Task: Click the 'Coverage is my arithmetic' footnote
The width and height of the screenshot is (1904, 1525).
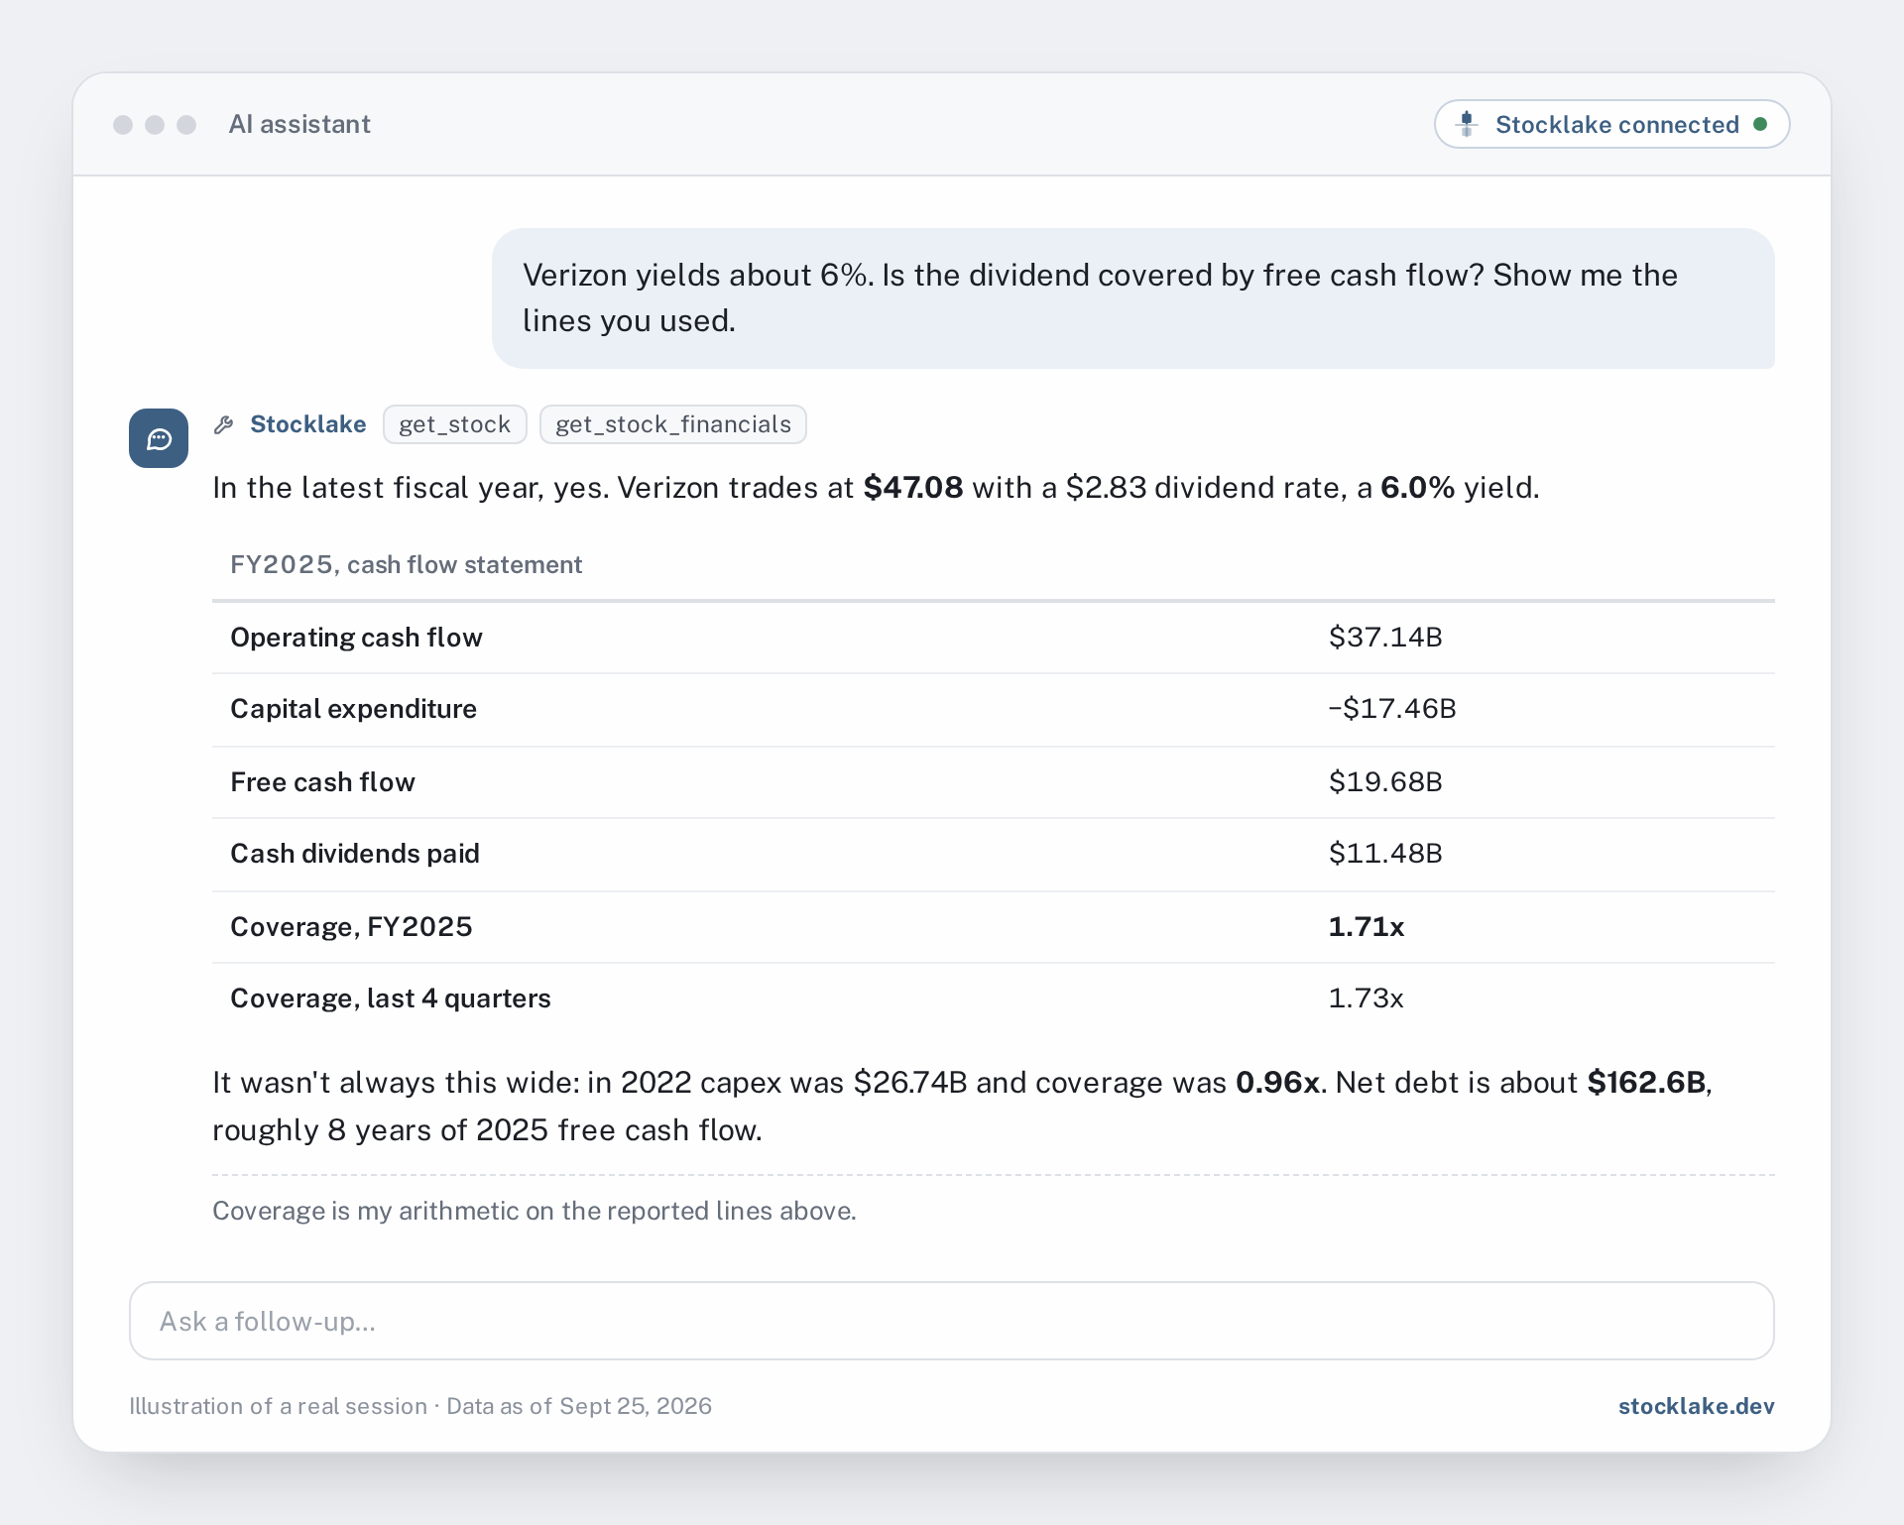Action: point(535,1211)
